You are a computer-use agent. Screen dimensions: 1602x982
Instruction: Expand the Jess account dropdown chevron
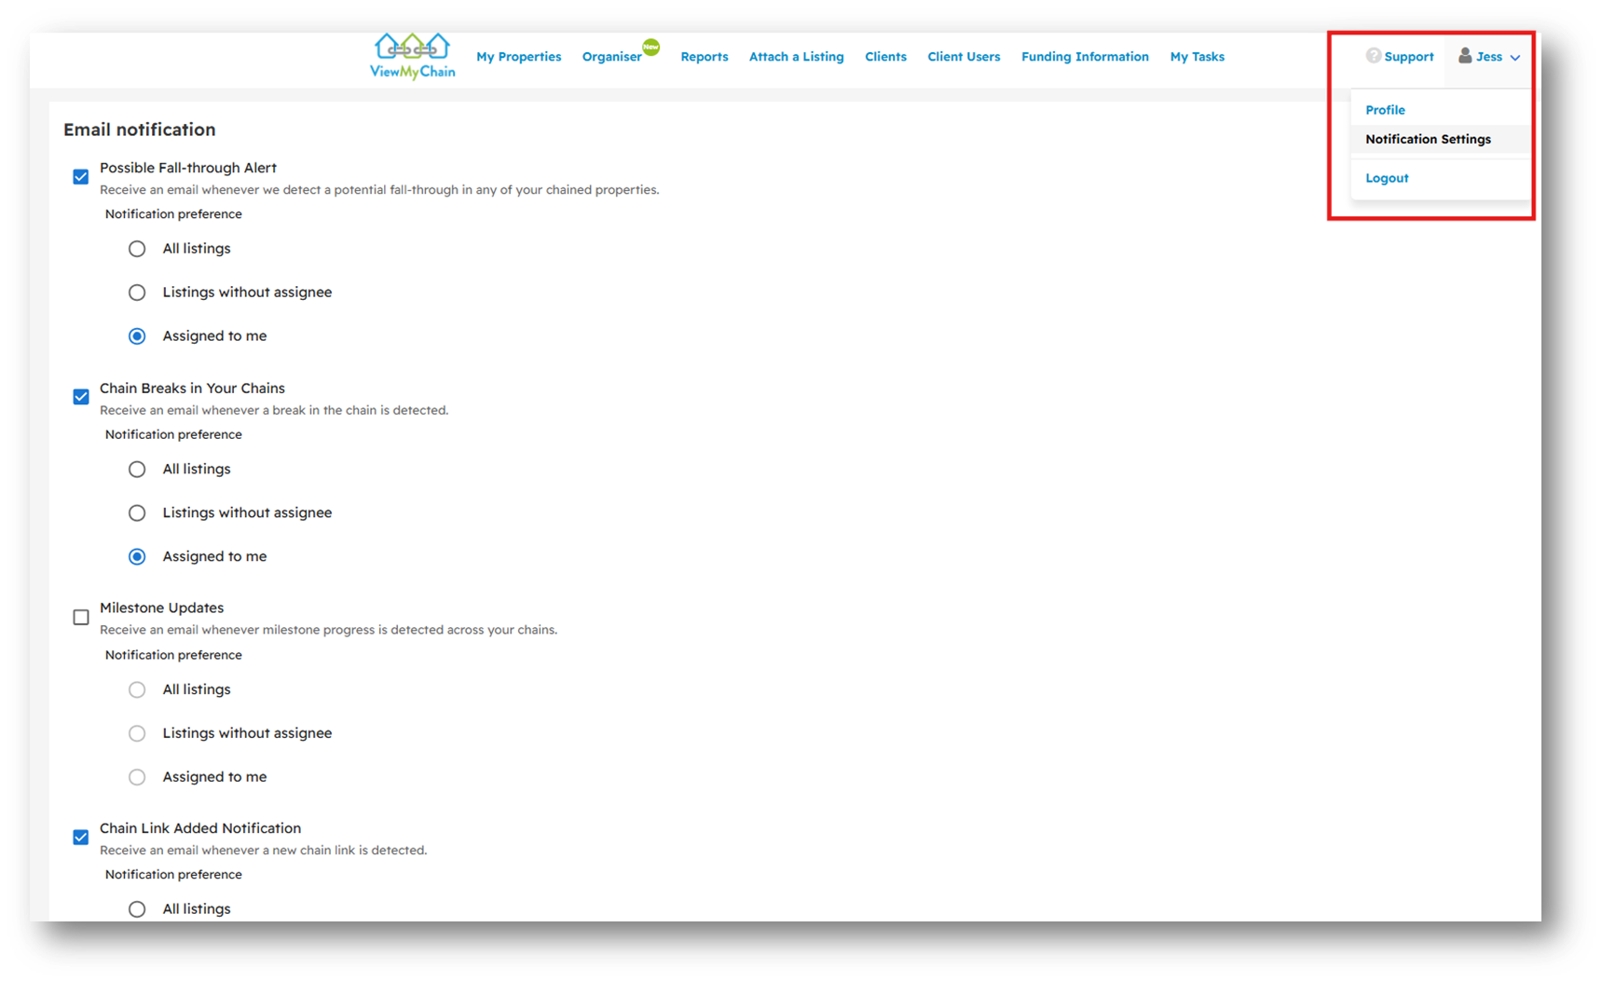(x=1515, y=58)
